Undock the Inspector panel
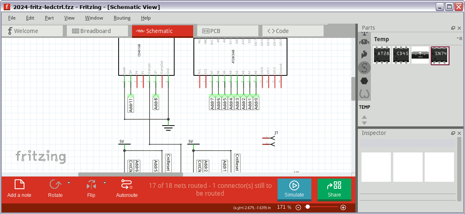 tap(453, 133)
